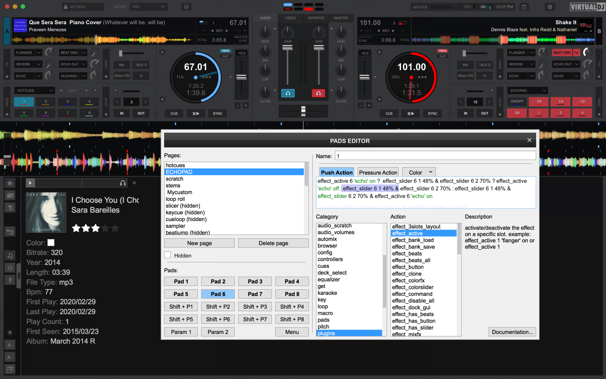Image resolution: width=606 pixels, height=379 pixels.
Task: Open the ECHOPAD pad page dropdown
Action: 527,91
